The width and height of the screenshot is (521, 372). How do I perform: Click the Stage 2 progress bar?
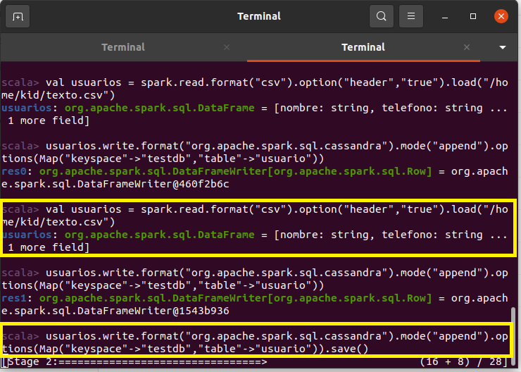click(x=163, y=361)
